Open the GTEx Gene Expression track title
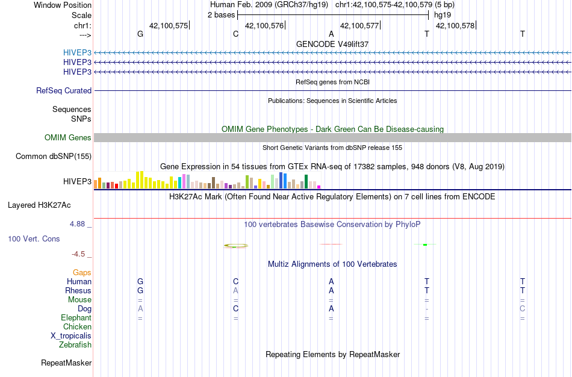 [332, 167]
